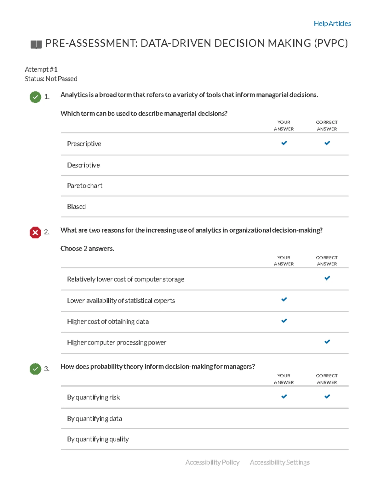Screen dimensions: 378x490
Task: Click Your Answer checkmark in the Prescriptive row
Action: tap(284, 143)
